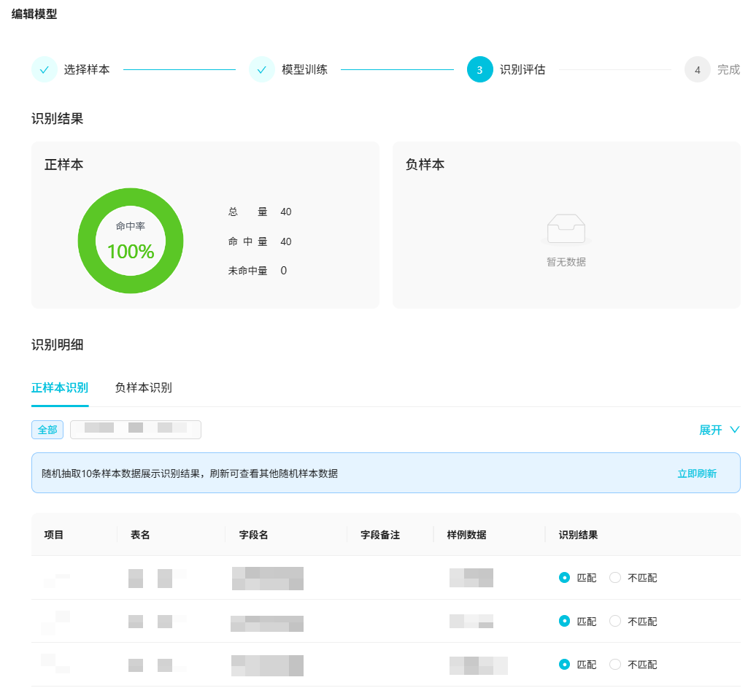The width and height of the screenshot is (748, 688).
Task: Click the 识别评估 step label
Action: pyautogui.click(x=523, y=69)
